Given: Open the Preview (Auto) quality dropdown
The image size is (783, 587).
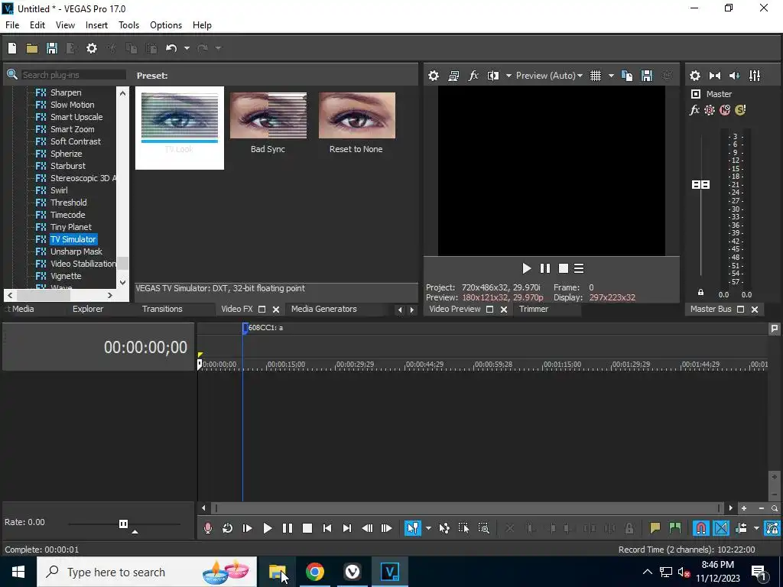Looking at the screenshot, I should (549, 76).
